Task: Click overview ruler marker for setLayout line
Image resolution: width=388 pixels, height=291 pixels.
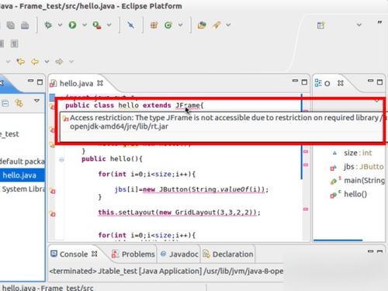Action: (x=306, y=209)
